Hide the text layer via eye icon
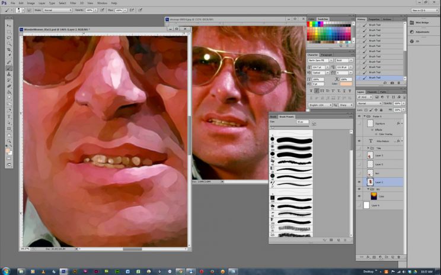 point(359,141)
